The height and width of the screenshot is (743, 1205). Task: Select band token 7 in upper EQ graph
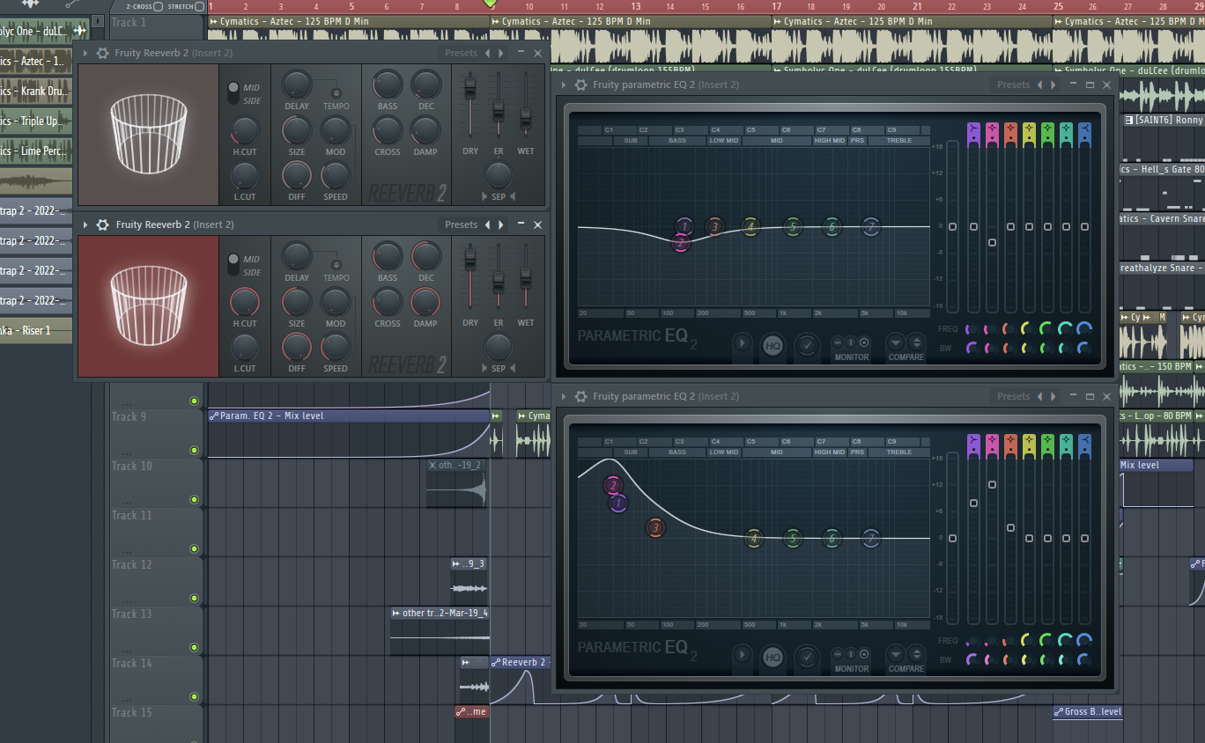pyautogui.click(x=870, y=227)
